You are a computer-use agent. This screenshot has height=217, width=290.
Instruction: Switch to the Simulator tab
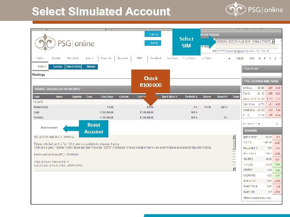click(x=90, y=67)
